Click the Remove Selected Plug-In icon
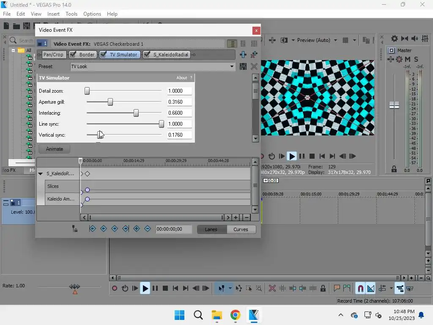 [254, 55]
